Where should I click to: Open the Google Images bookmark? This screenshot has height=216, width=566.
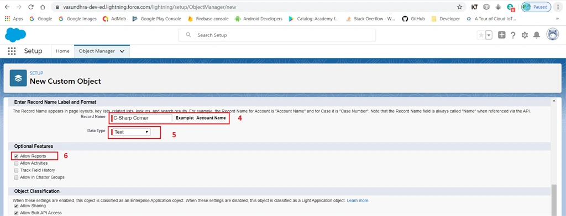[77, 19]
